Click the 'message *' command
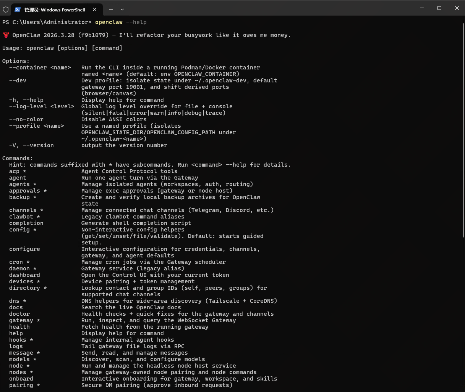The image size is (465, 392). coord(24,353)
